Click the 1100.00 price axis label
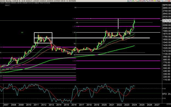 pyautogui.click(x=167, y=54)
